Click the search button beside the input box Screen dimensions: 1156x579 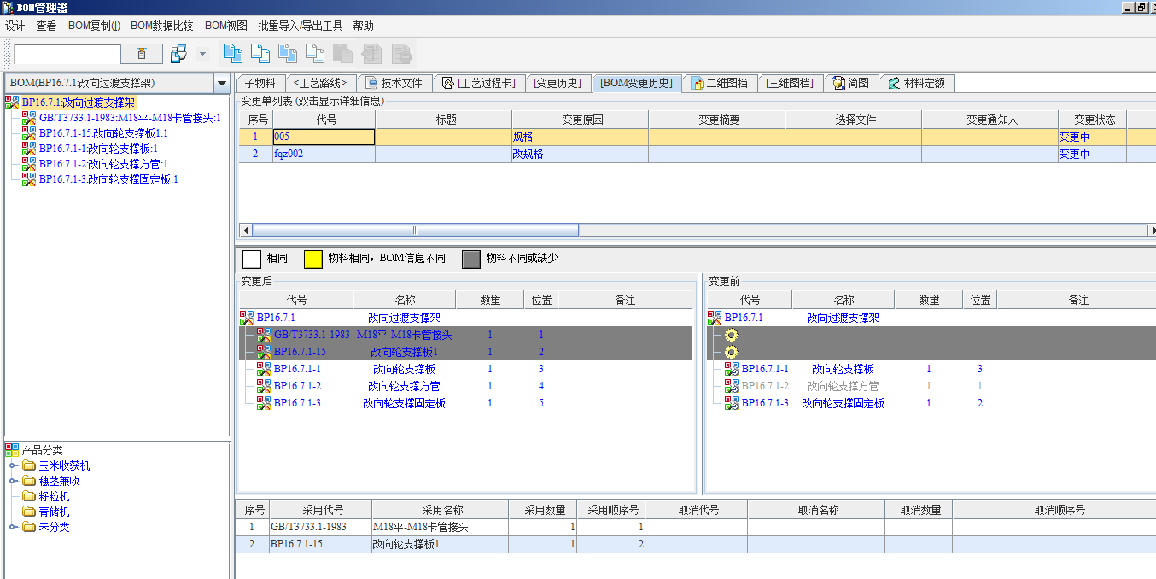[x=142, y=54]
